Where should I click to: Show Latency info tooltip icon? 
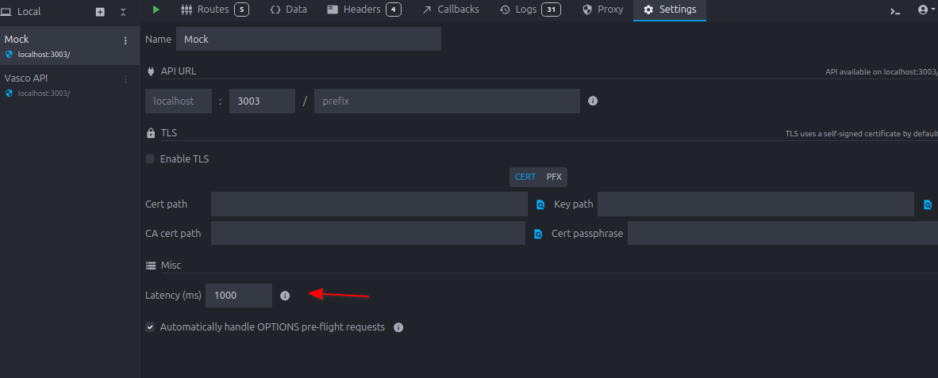pyautogui.click(x=285, y=296)
